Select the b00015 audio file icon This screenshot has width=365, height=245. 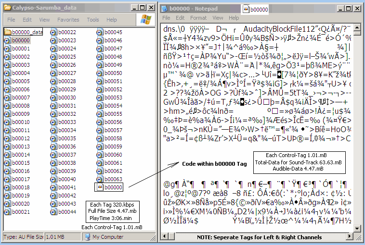coord(8,163)
